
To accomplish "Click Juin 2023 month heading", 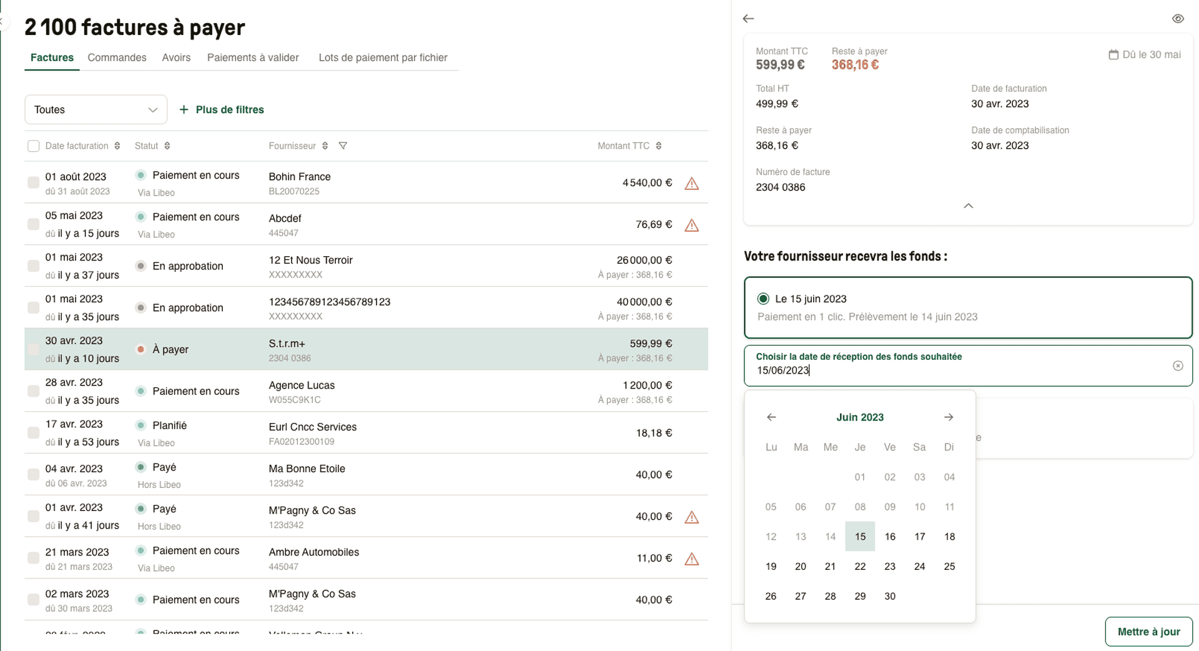I will 860,417.
